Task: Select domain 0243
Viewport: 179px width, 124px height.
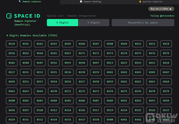Action: (x=138, y=72)
